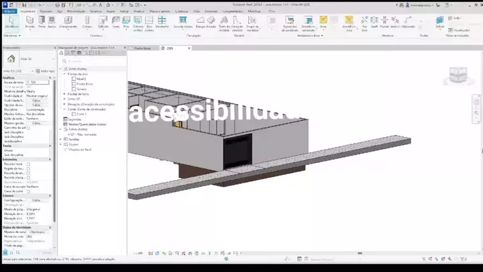
Task: Click the Editar tipo button
Action: pos(46,71)
